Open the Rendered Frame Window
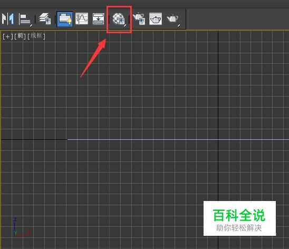The image size is (289, 249). pos(156,18)
